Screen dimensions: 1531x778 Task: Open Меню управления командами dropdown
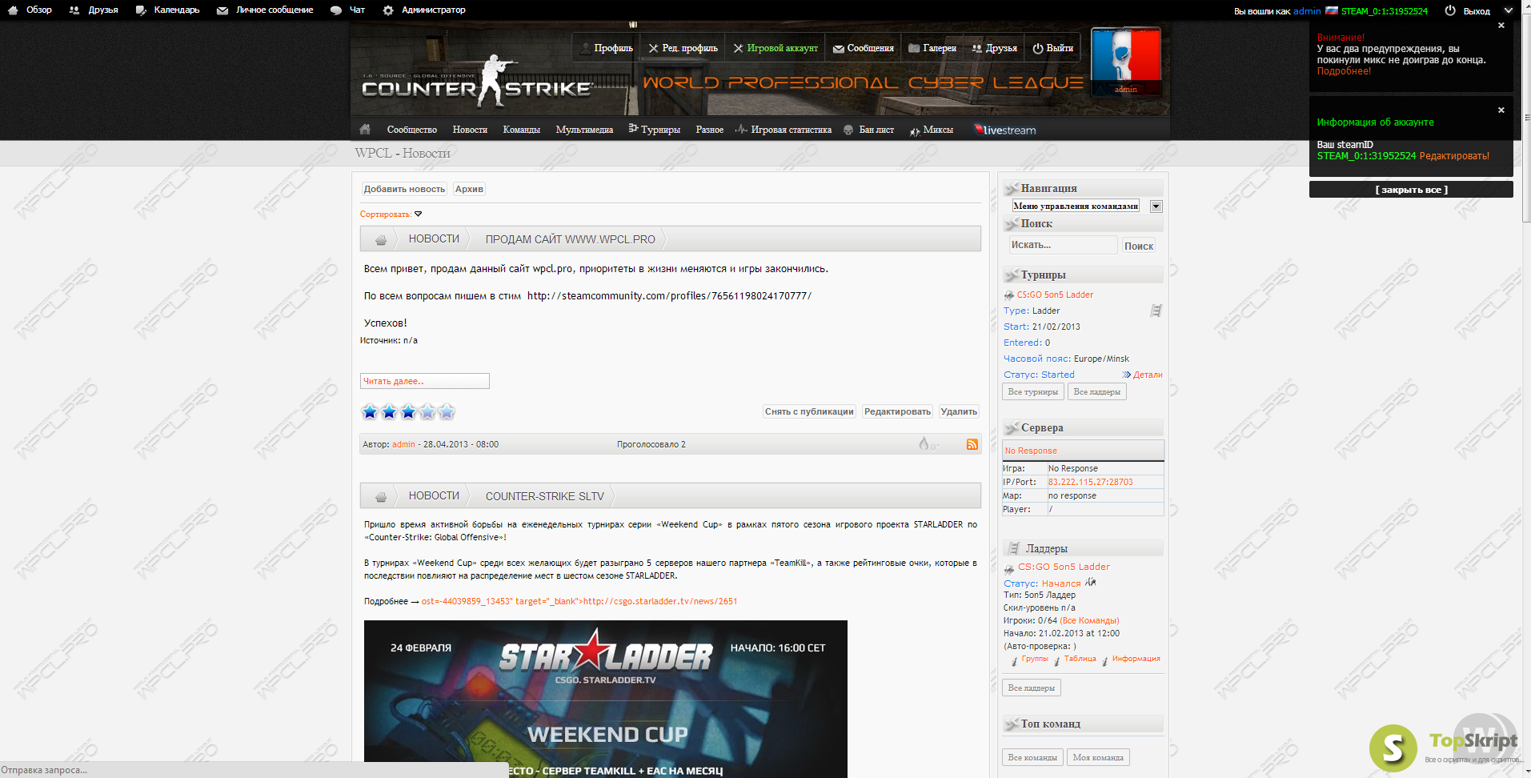(x=1087, y=207)
